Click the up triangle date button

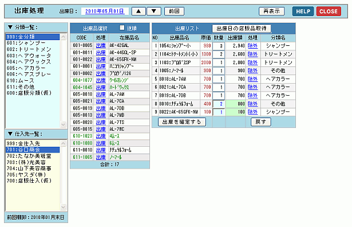139,11
